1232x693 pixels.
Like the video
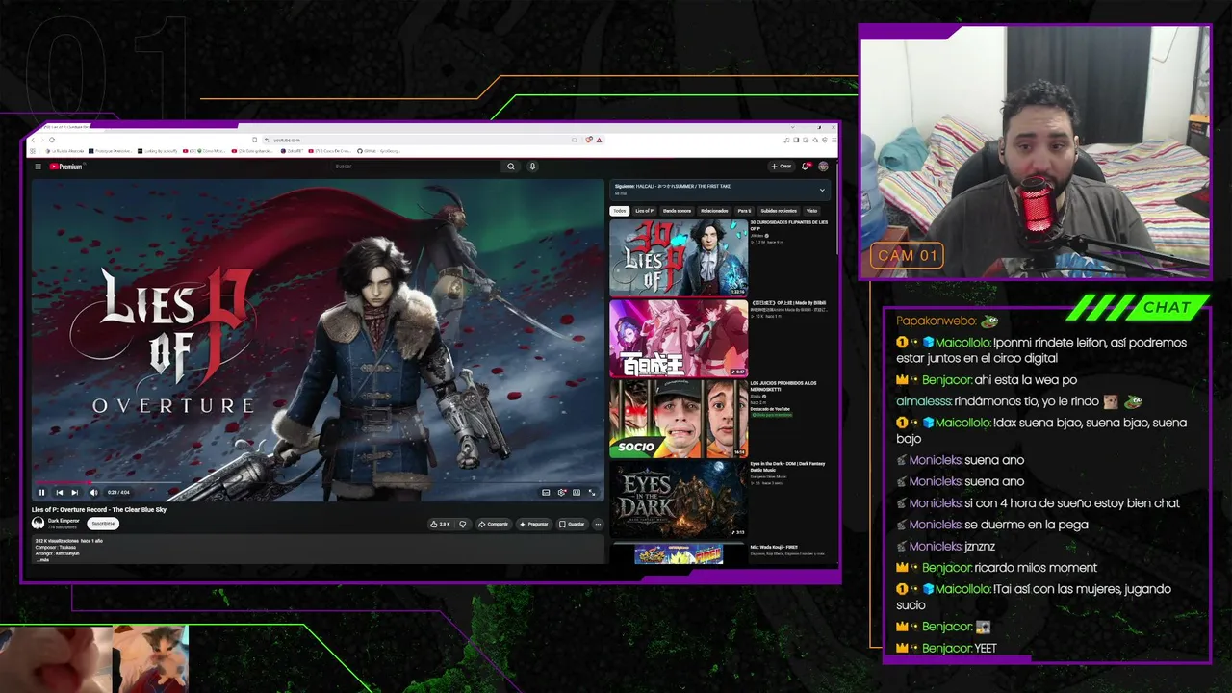coord(442,525)
